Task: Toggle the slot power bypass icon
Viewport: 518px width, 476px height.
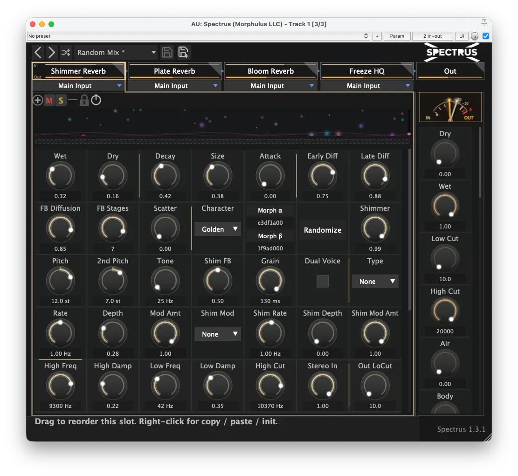Action: 96,100
